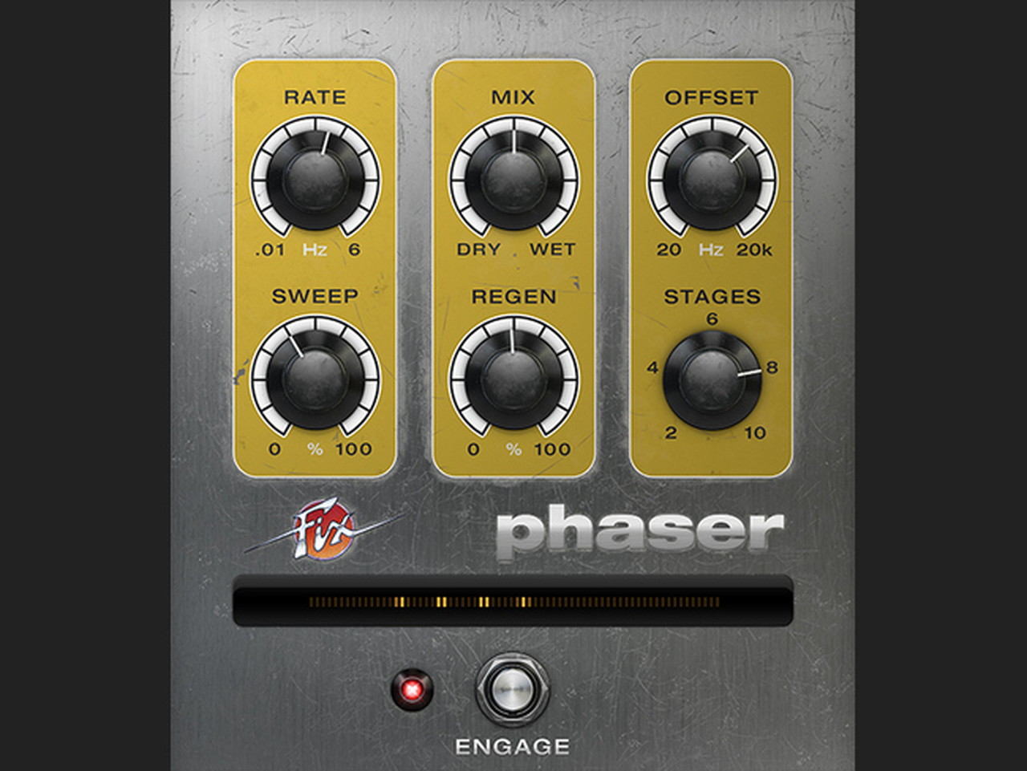Select the 2 stages marking
Viewport: 1027px width, 771px height.
coord(671,433)
